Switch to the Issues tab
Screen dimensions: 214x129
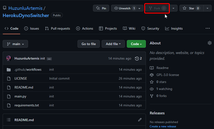coord(31,28)
